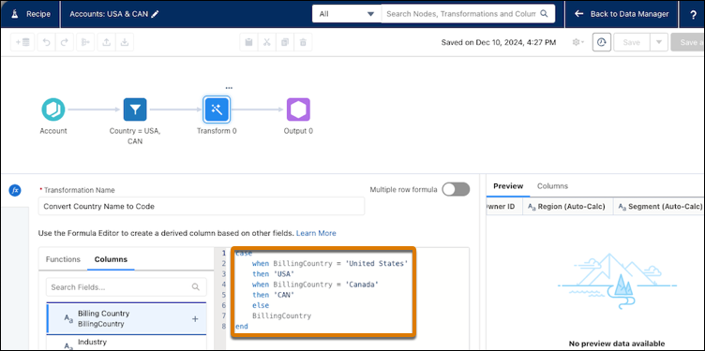
Task: Click the then 'USA' formula line
Action: click(x=273, y=274)
